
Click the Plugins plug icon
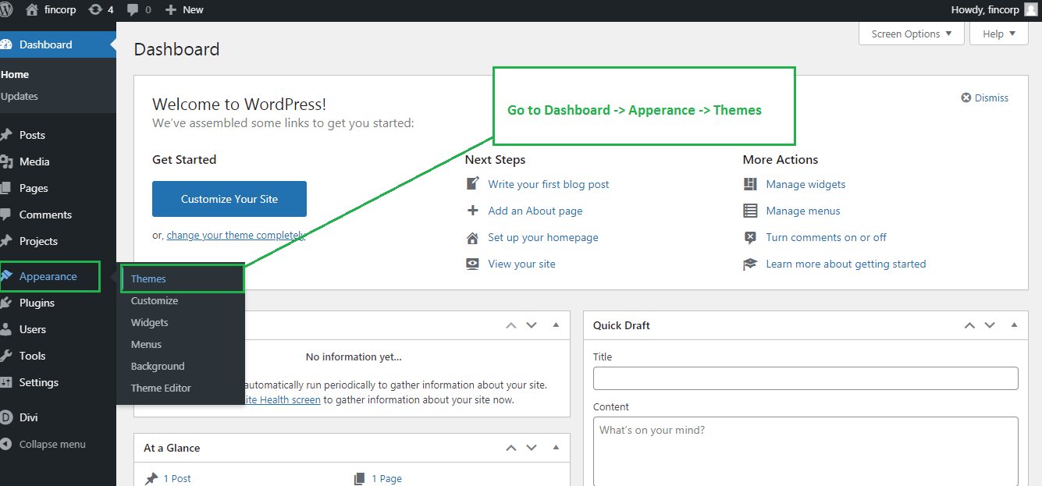[x=6, y=303]
